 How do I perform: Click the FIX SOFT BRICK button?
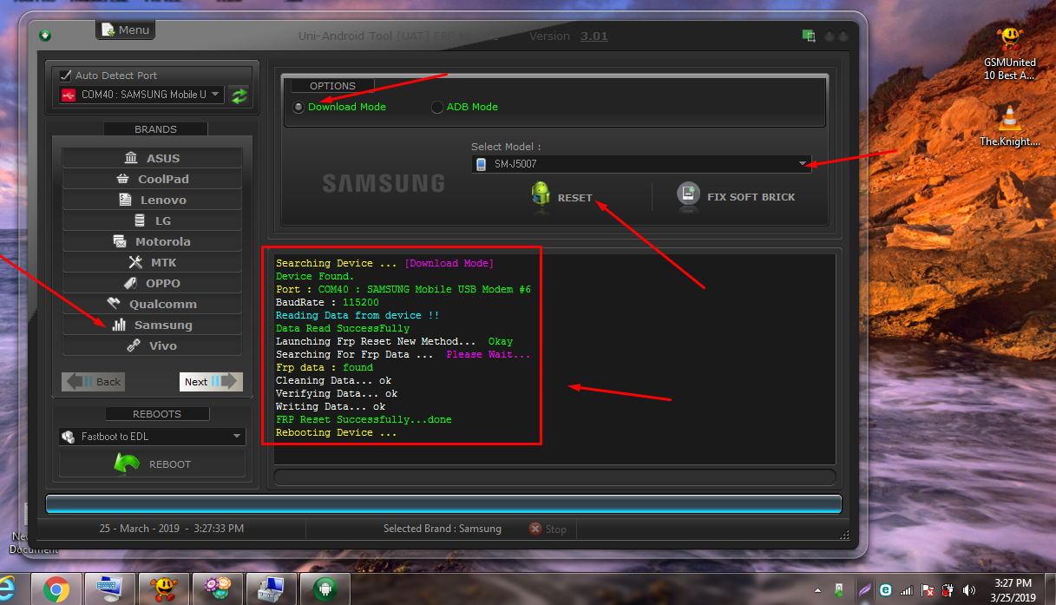click(x=736, y=196)
